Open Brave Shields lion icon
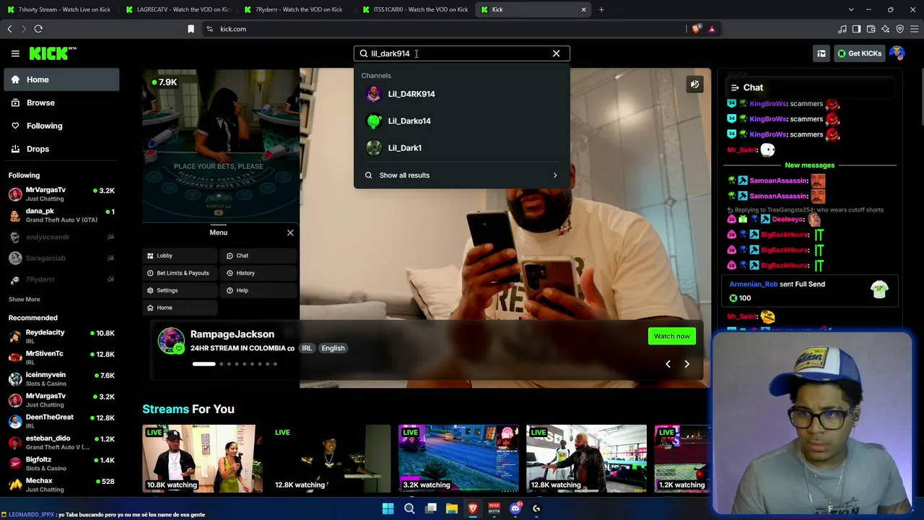This screenshot has width=924, height=520. click(x=696, y=29)
